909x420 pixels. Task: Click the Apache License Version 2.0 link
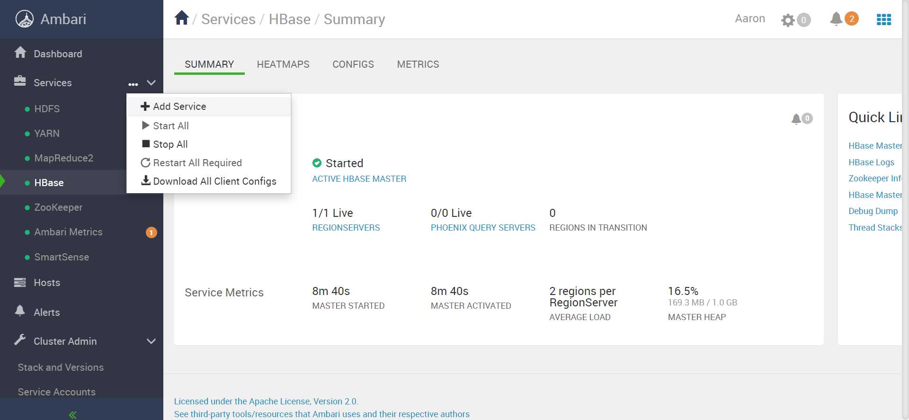pos(266,402)
